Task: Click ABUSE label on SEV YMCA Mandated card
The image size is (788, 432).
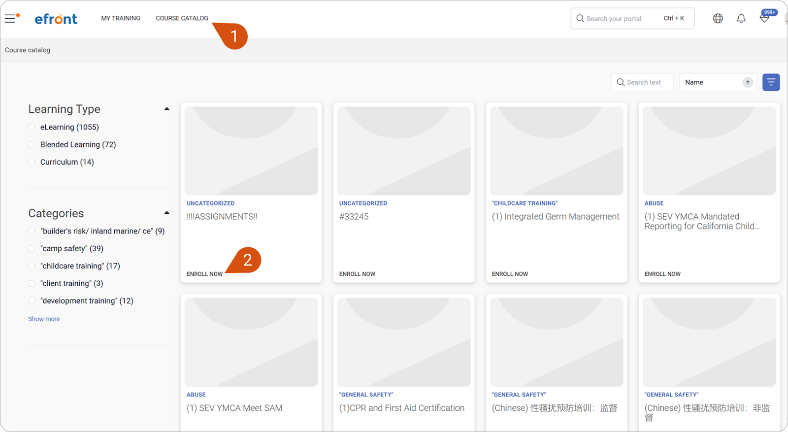Action: click(654, 203)
